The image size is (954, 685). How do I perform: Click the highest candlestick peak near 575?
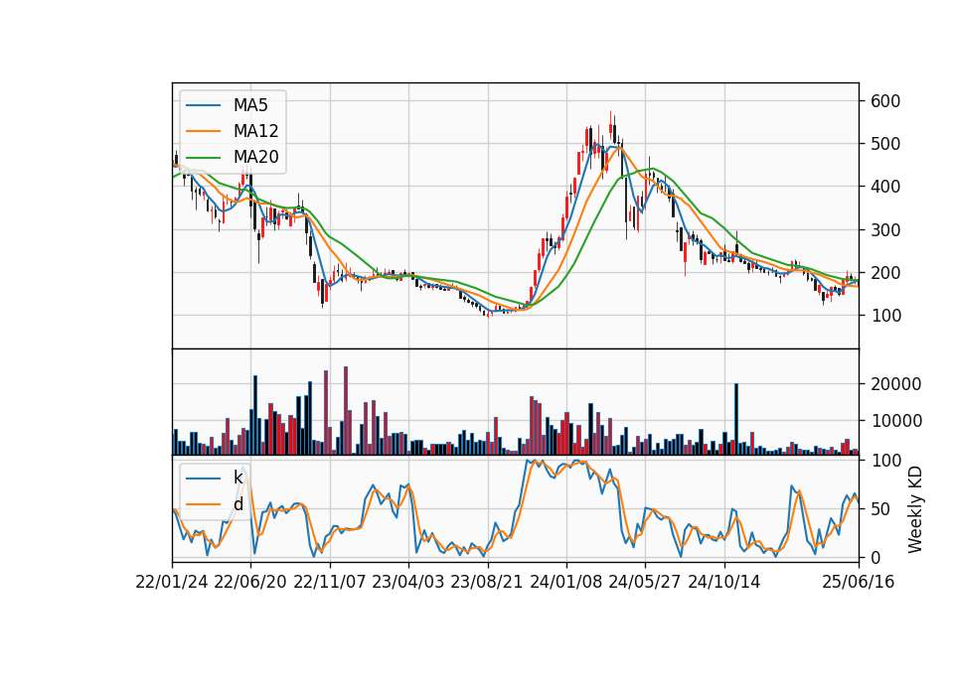(611, 125)
